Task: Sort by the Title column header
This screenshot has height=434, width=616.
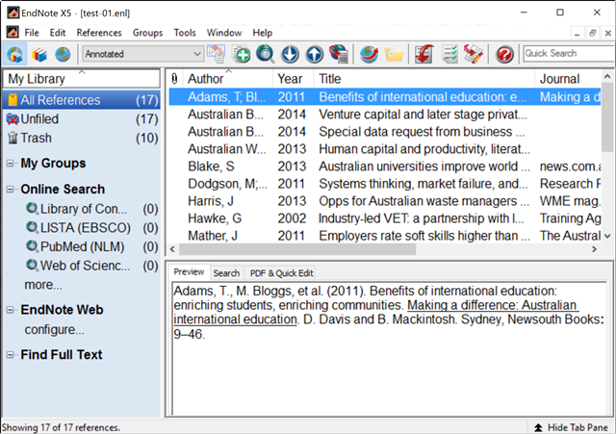Action: [424, 79]
